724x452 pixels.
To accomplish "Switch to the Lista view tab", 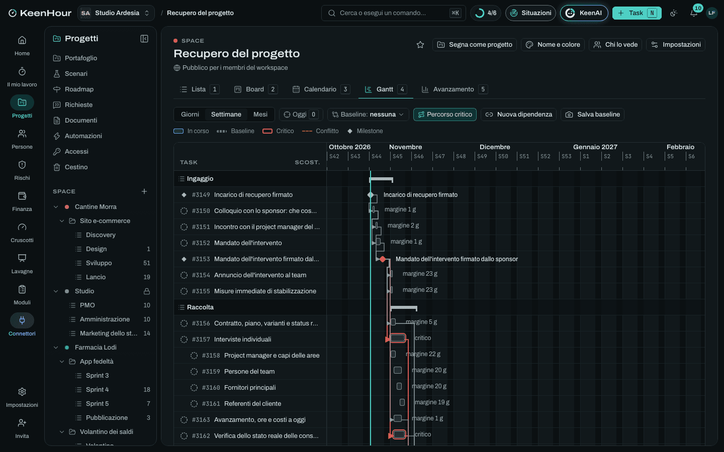I will [199, 89].
